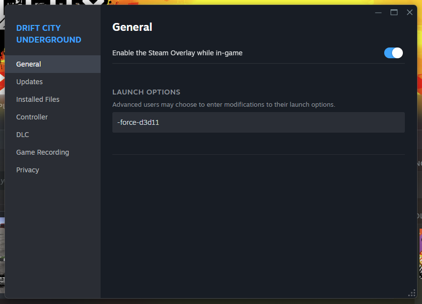Click the General page heading

[132, 27]
